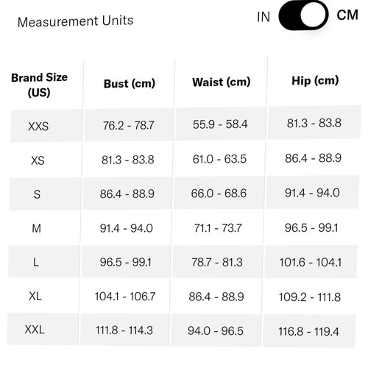Click the S waist value 66.0 - 68.6

(x=219, y=194)
